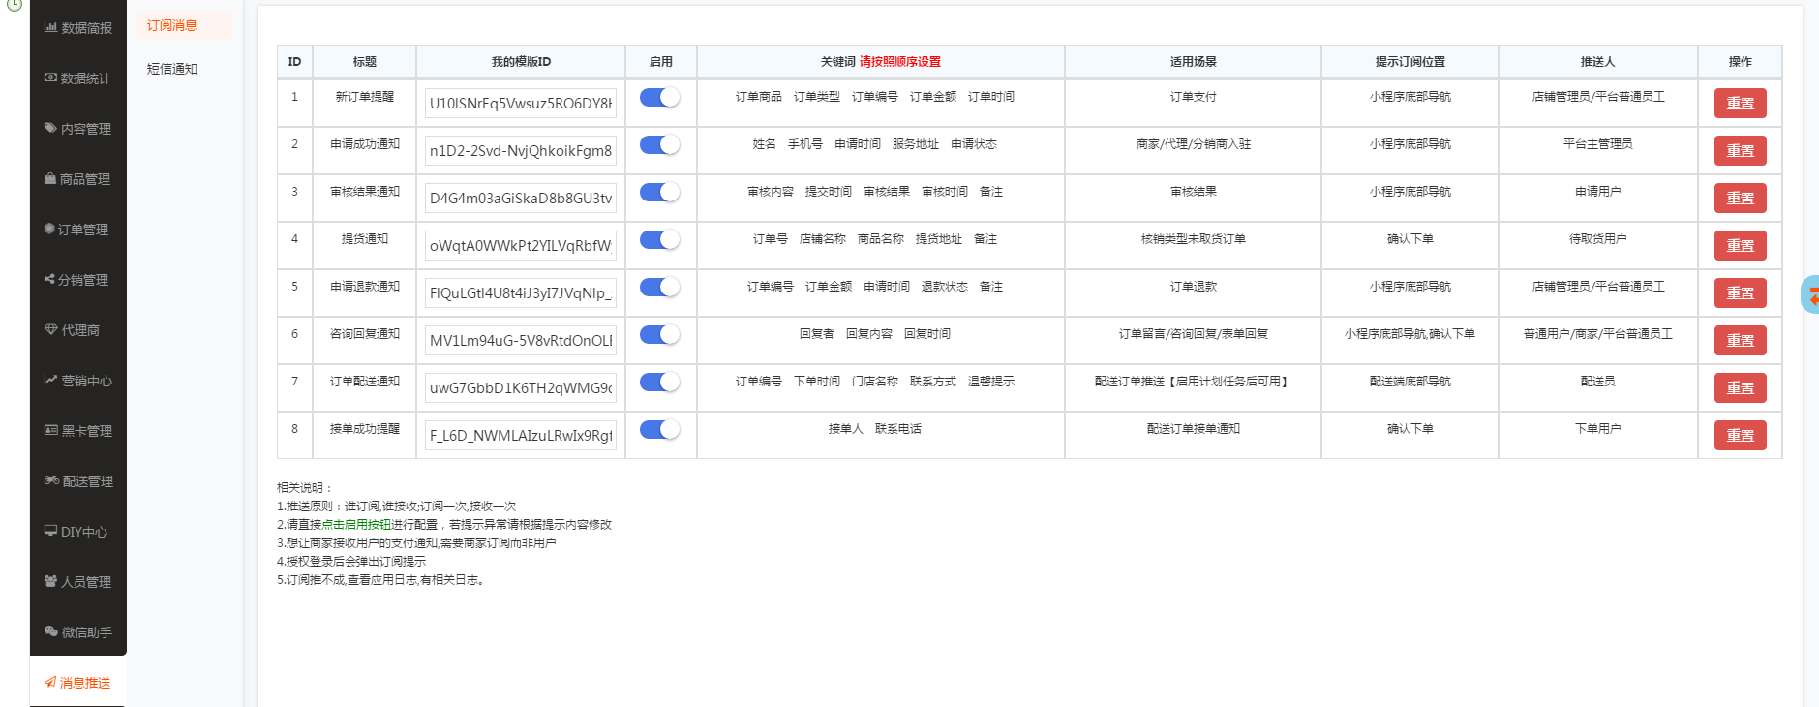Toggle the 接单成功提醒 enable switch
1819x707 pixels.
[x=660, y=429]
